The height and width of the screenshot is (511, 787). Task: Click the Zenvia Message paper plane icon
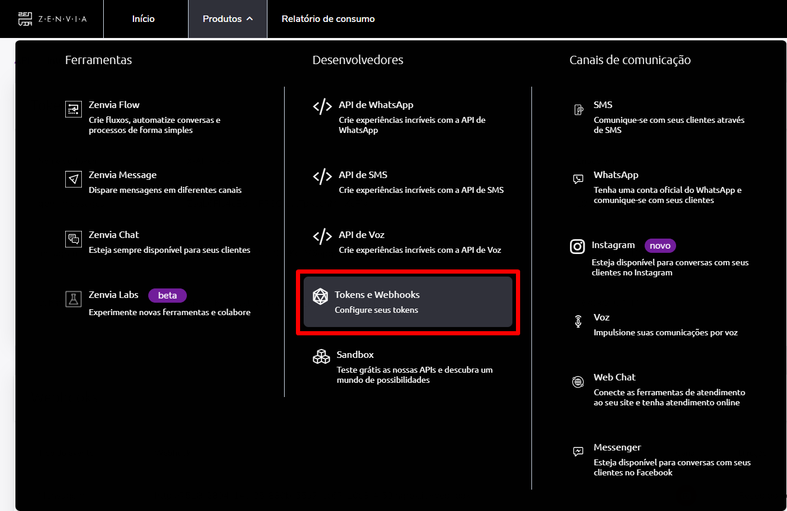pos(73,179)
